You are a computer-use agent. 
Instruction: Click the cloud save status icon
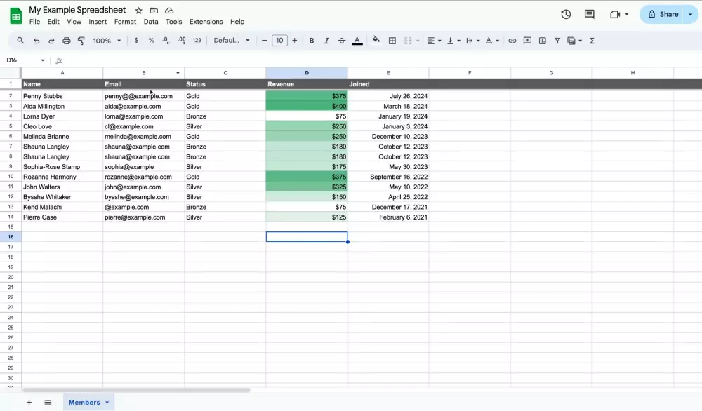click(169, 11)
